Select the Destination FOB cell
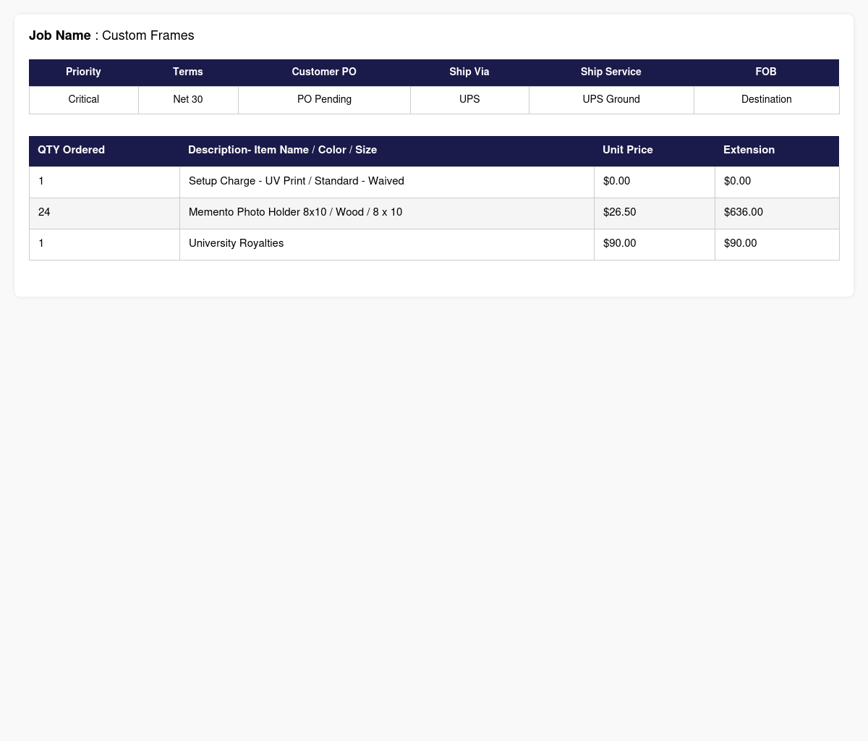This screenshot has width=868, height=741. coord(767,100)
